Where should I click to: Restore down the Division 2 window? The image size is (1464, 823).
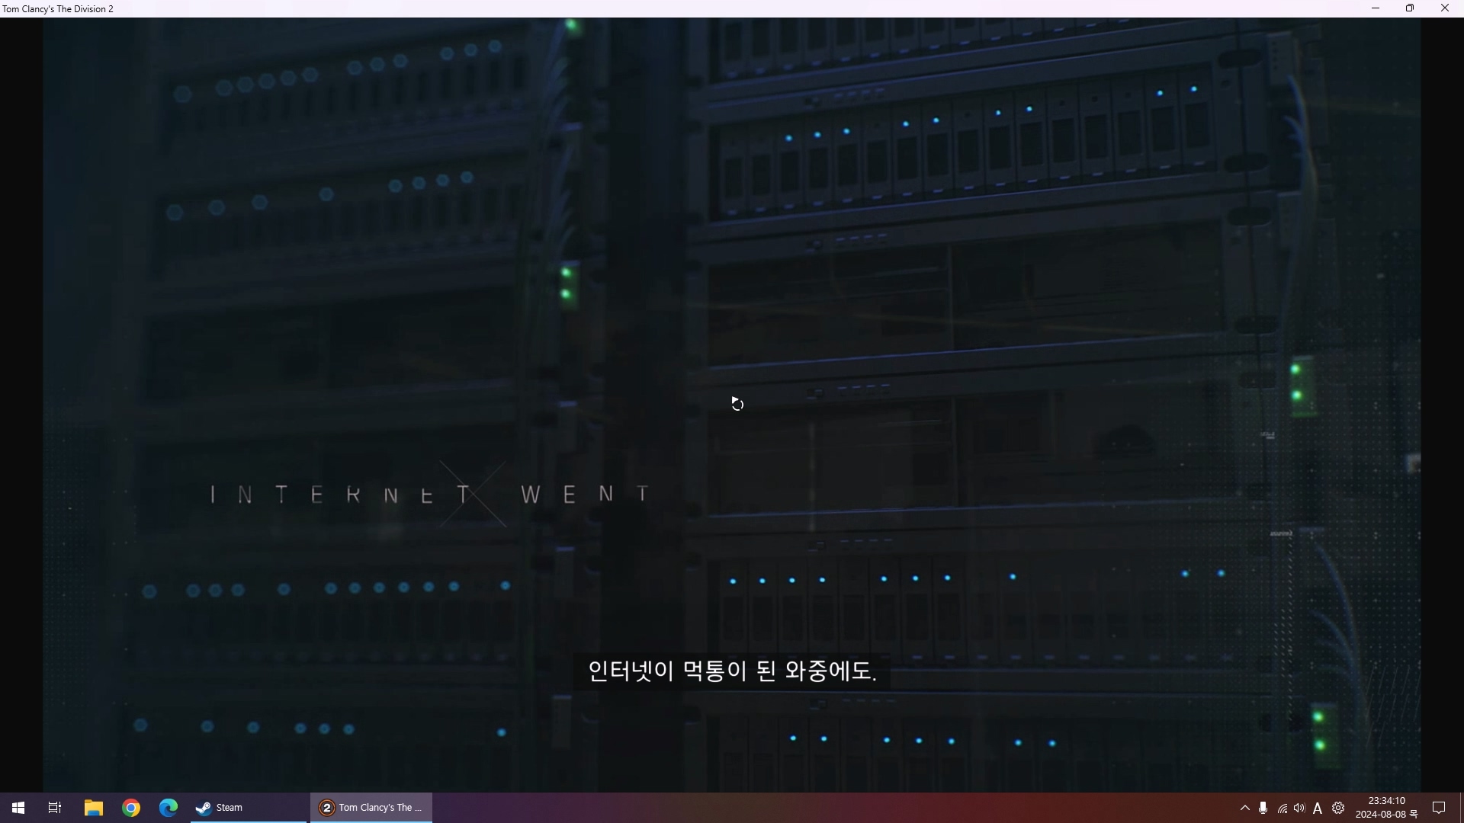pyautogui.click(x=1410, y=8)
